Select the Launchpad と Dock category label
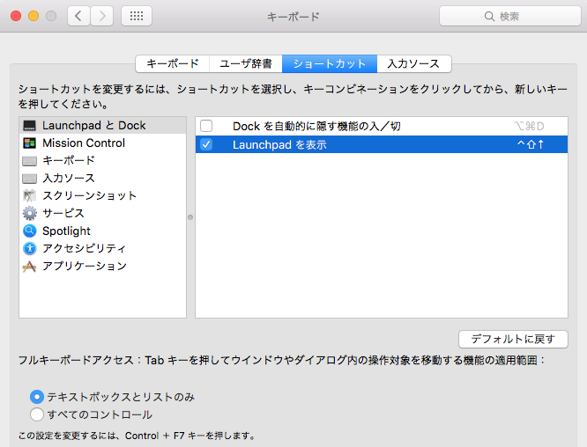 [x=94, y=126]
